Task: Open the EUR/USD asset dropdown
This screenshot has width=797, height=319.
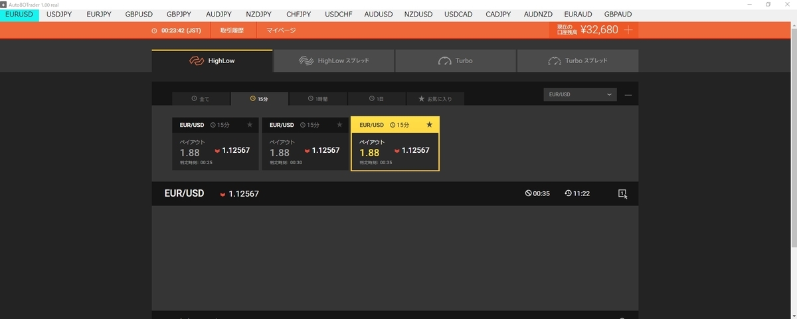Action: 580,95
